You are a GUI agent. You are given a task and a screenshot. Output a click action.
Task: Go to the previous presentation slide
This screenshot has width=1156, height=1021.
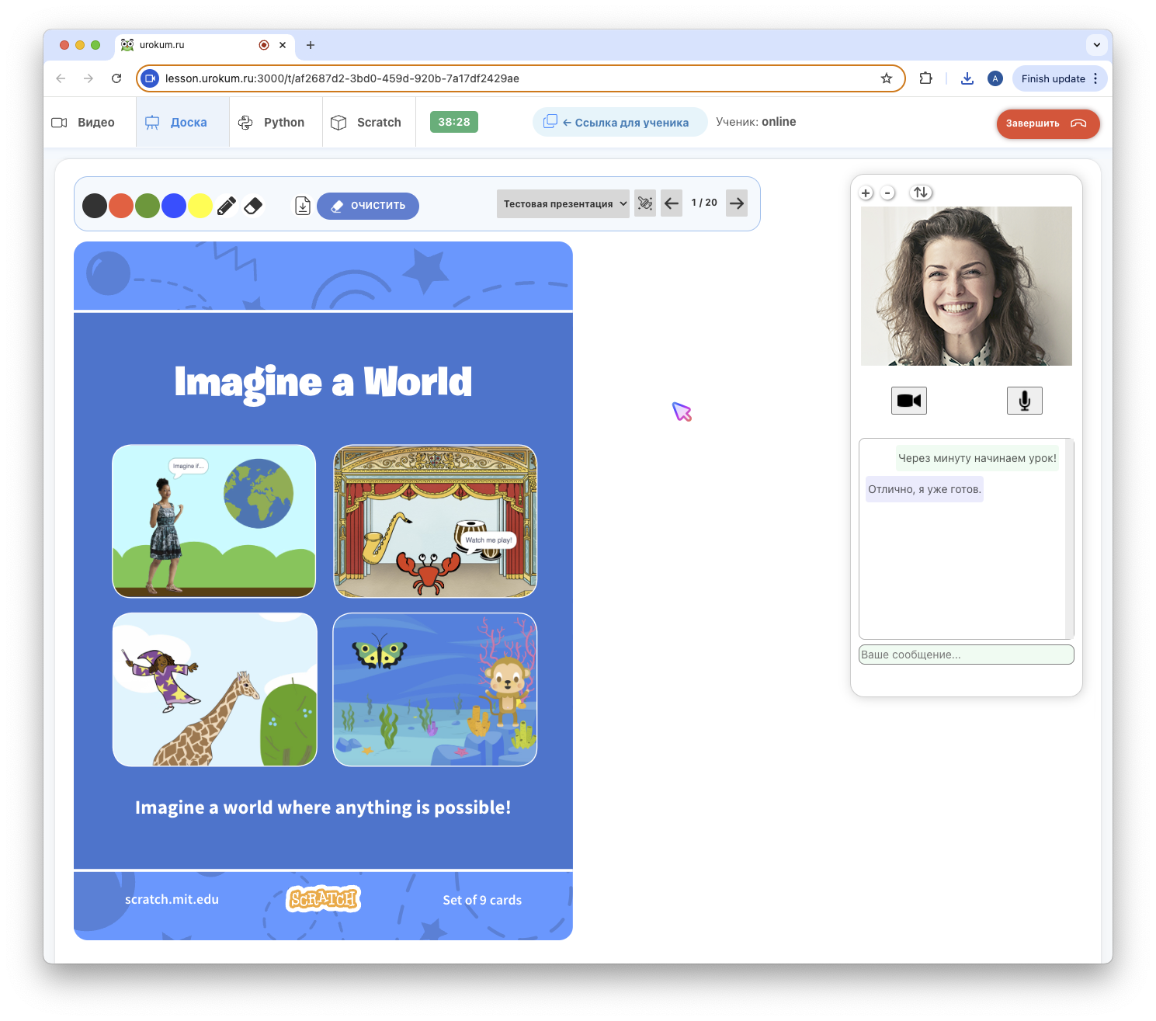coord(672,203)
